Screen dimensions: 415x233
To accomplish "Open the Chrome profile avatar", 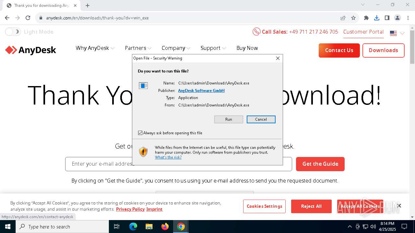I will click(397, 18).
